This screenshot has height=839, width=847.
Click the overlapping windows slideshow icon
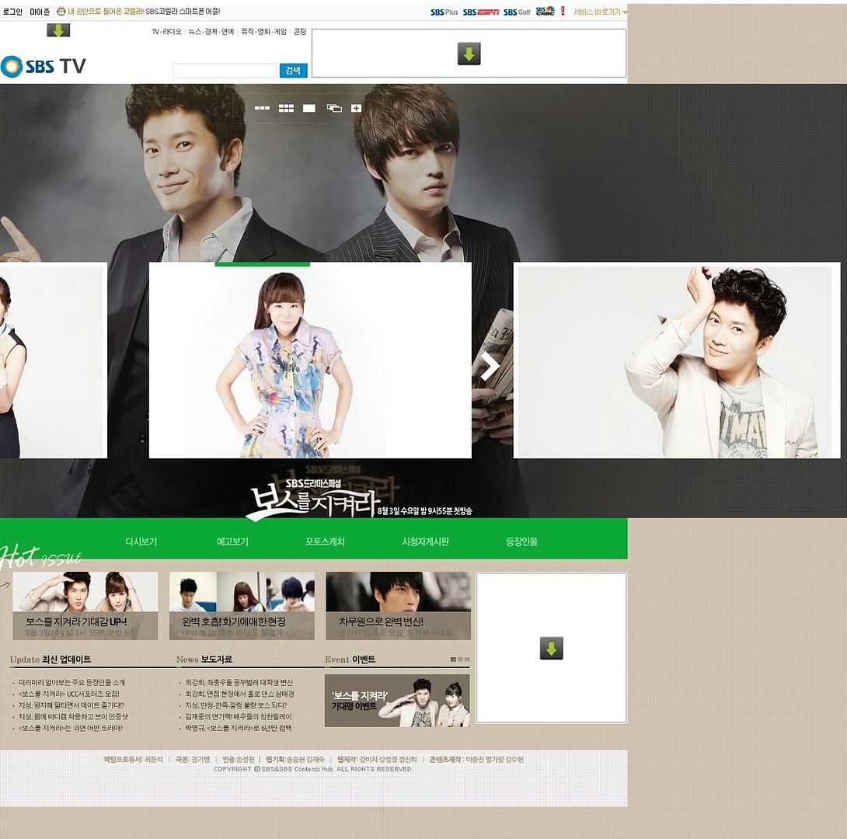[334, 108]
